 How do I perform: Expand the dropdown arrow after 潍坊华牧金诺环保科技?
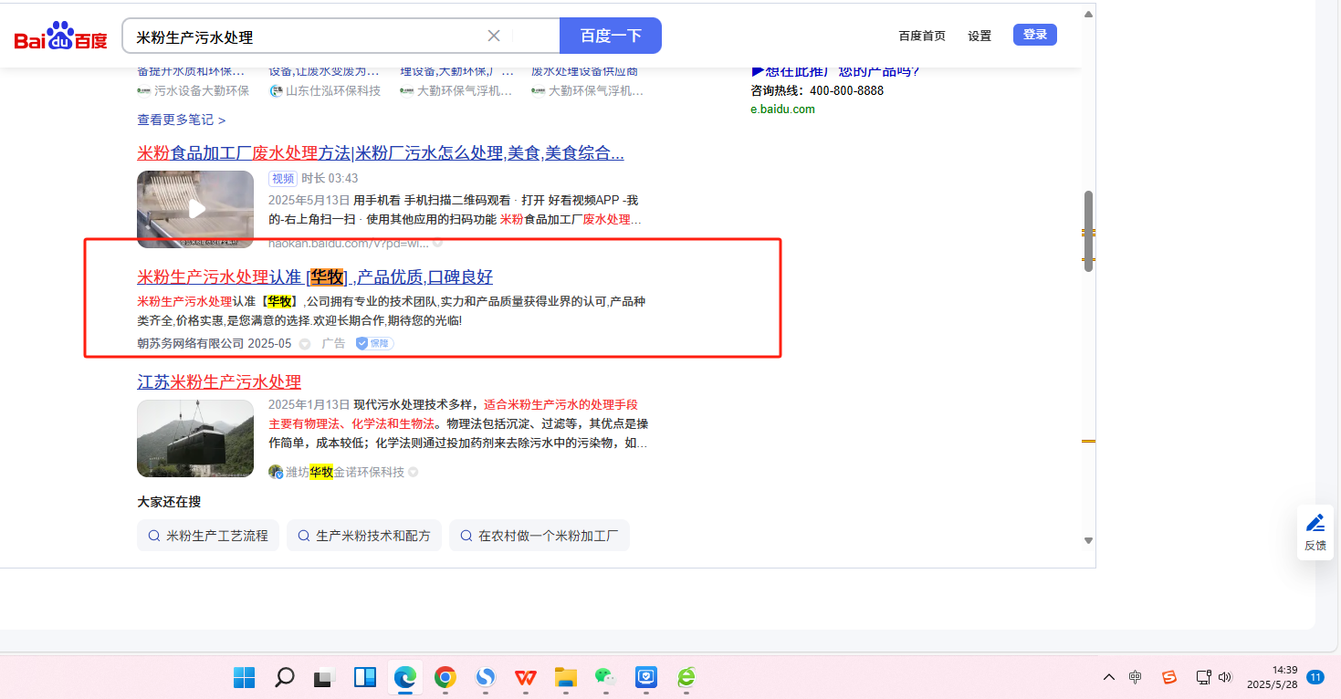414,473
